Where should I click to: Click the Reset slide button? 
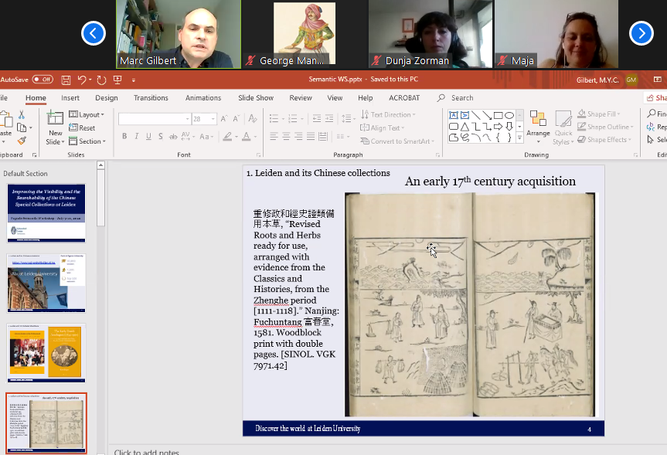82,127
